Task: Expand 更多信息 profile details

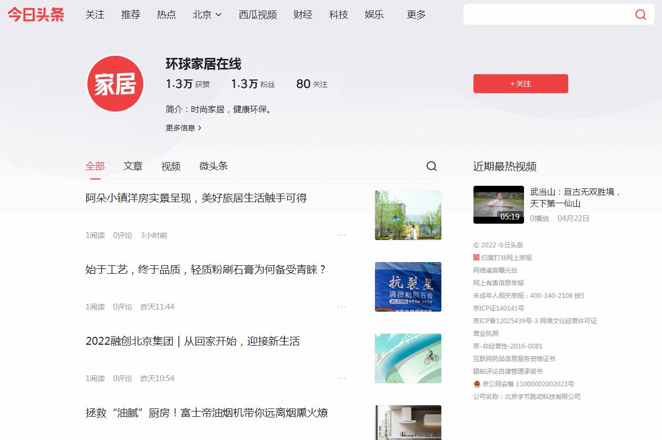Action: (x=183, y=128)
